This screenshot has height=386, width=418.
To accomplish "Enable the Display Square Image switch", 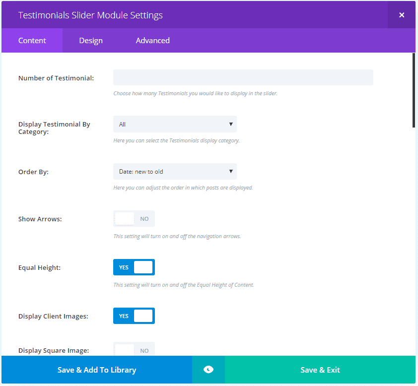I will [134, 349].
